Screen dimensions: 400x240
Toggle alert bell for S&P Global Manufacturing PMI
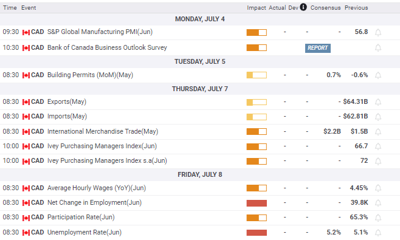[378, 32]
